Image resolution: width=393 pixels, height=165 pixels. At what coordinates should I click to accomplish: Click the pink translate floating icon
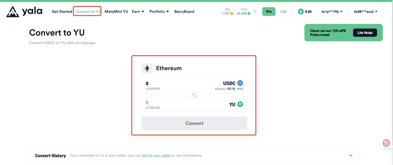click(x=386, y=143)
